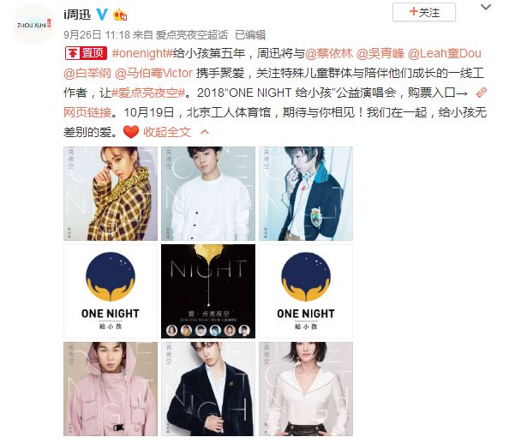Open the i周迅 username link

click(x=77, y=15)
